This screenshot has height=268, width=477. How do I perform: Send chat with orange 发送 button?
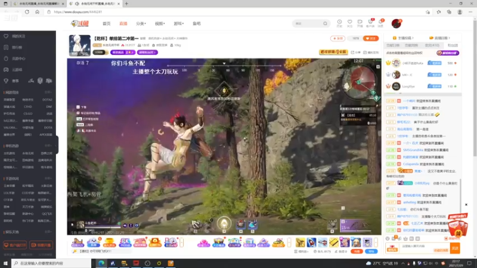pyautogui.click(x=455, y=248)
